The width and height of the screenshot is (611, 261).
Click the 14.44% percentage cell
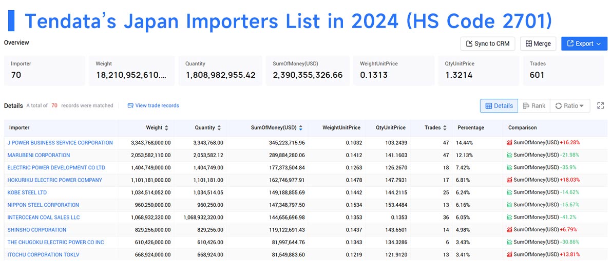tap(465, 143)
